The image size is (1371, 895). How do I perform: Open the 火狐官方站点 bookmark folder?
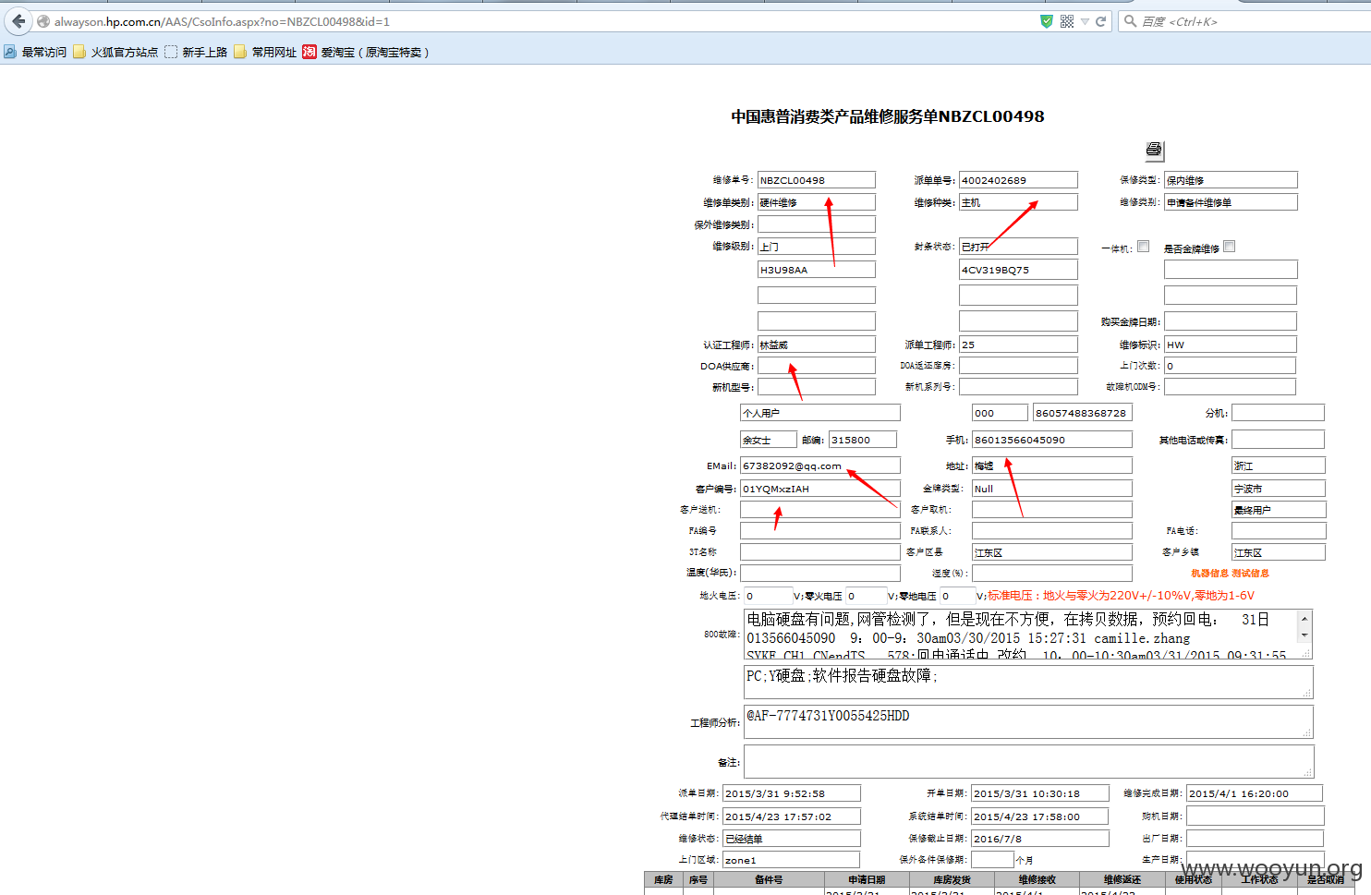[115, 53]
